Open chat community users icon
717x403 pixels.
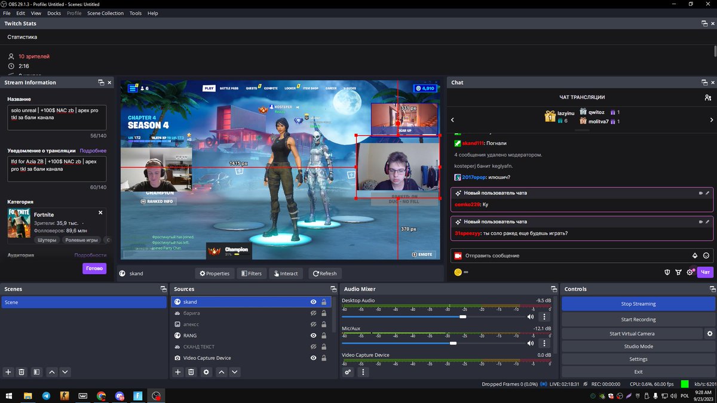point(708,97)
